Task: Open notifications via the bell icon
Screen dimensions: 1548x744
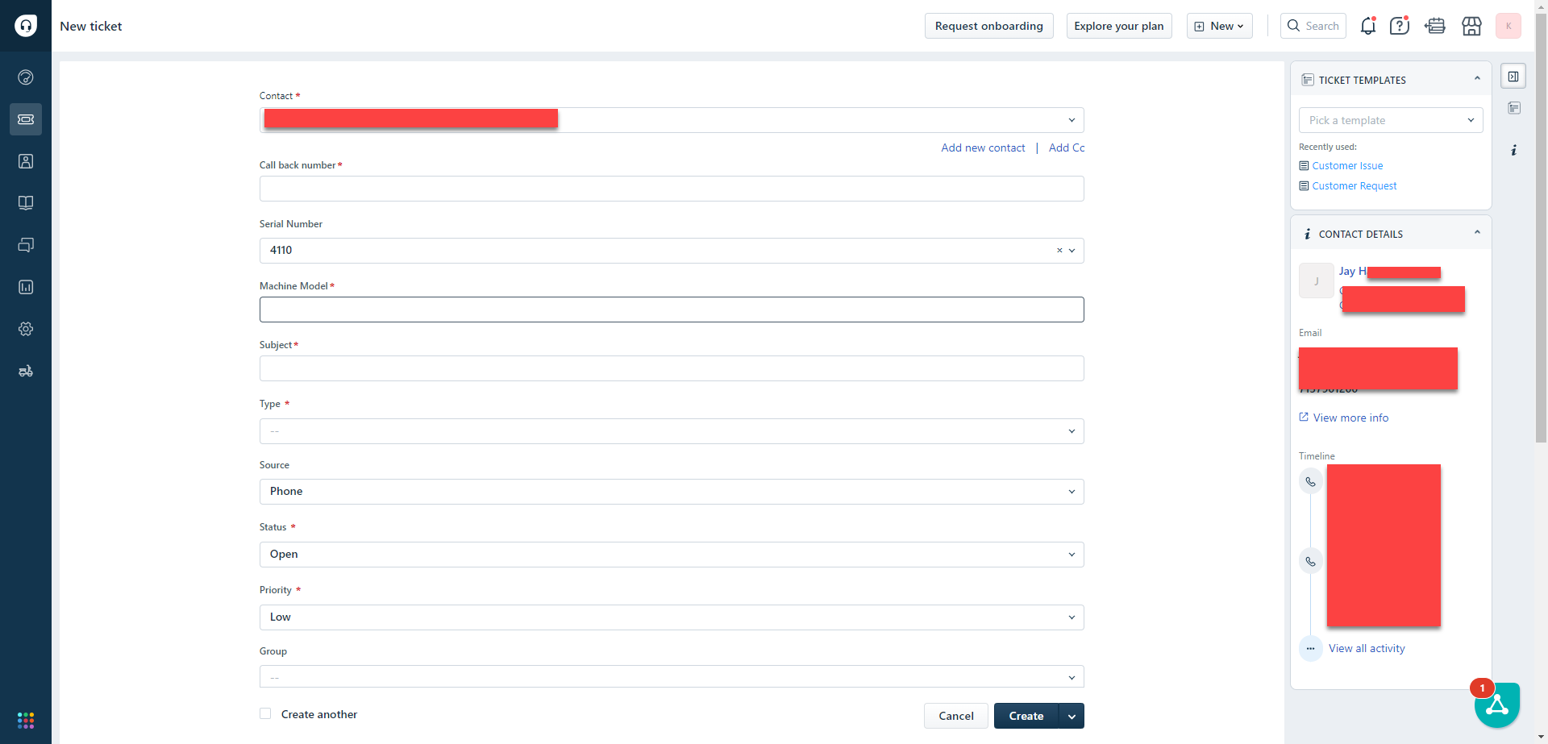Action: click(x=1368, y=25)
